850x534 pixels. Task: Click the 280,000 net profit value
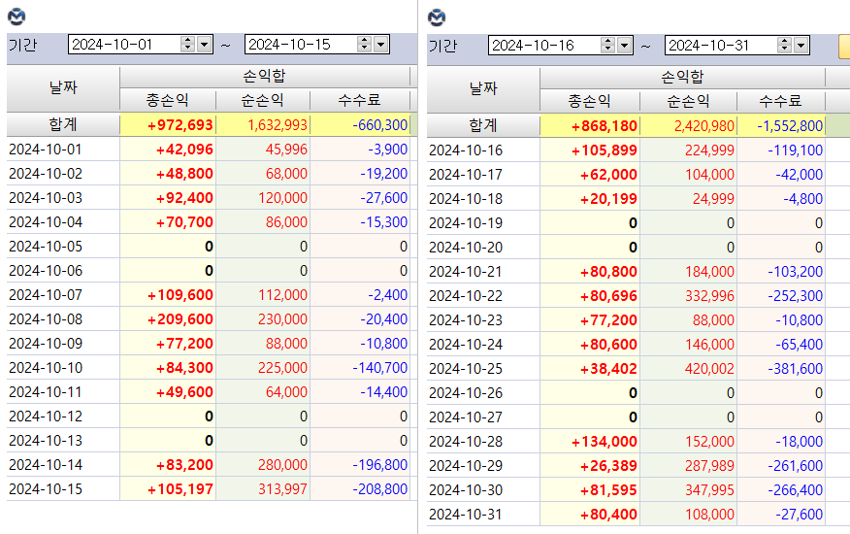point(282,464)
